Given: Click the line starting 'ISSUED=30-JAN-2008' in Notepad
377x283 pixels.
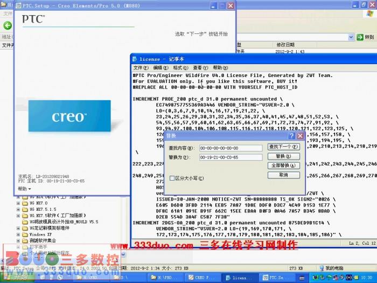Looking at the screenshot, I should (x=246, y=199).
